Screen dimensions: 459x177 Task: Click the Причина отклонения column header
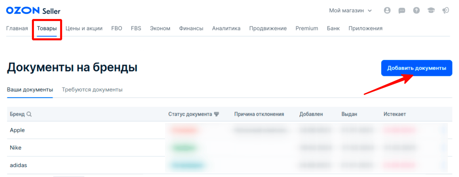[x=259, y=114]
